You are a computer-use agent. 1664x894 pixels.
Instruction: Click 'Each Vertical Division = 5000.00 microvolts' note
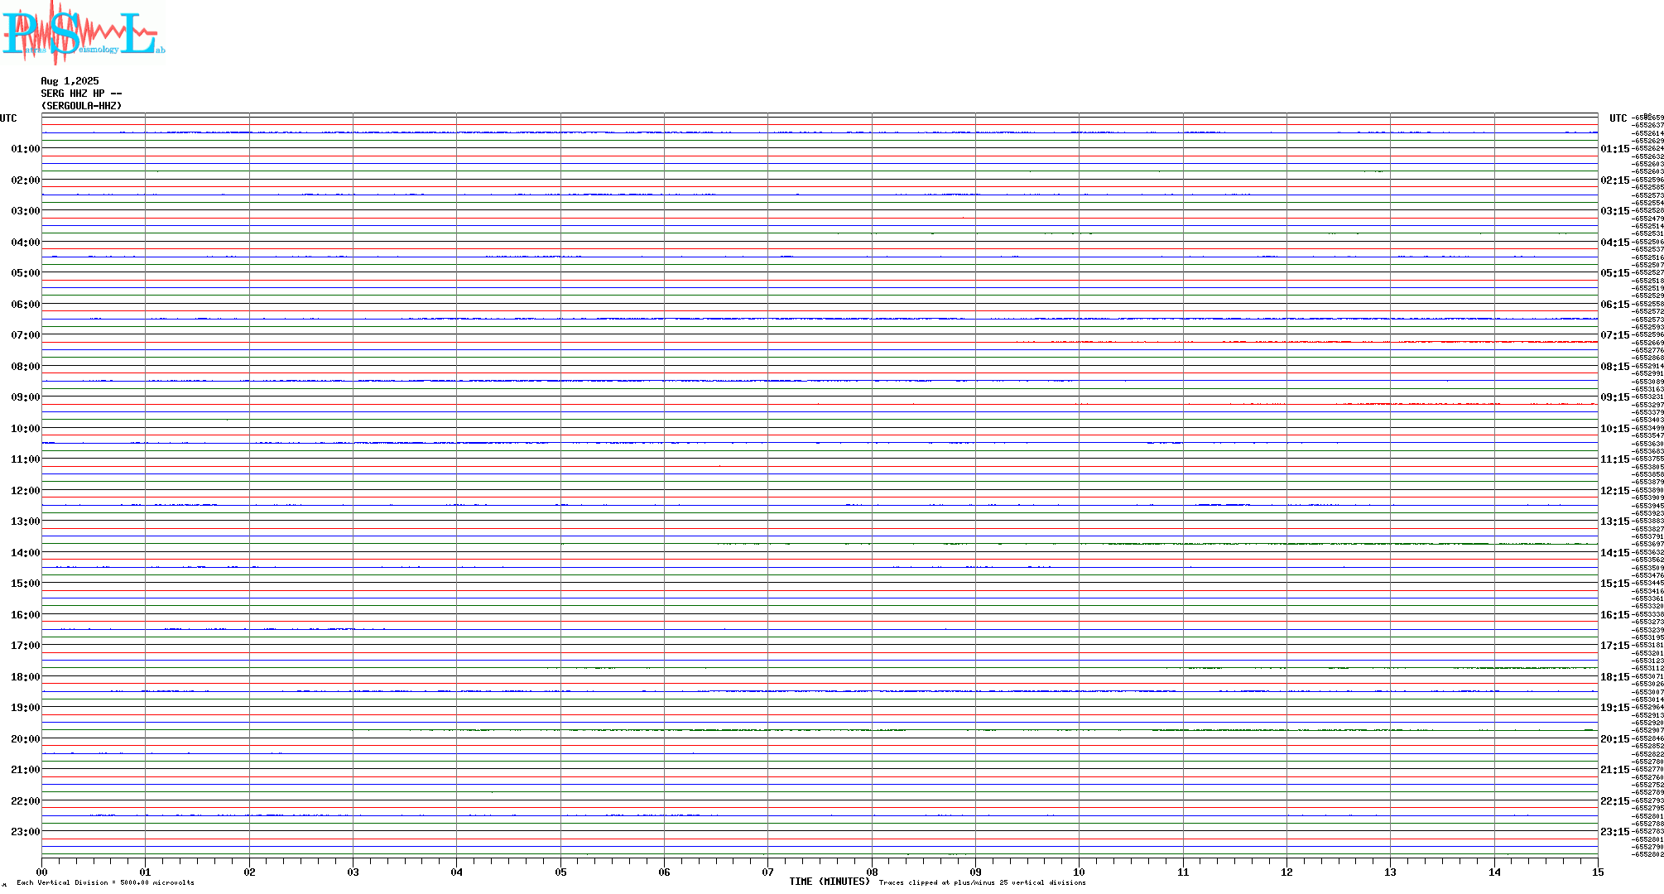tap(105, 882)
